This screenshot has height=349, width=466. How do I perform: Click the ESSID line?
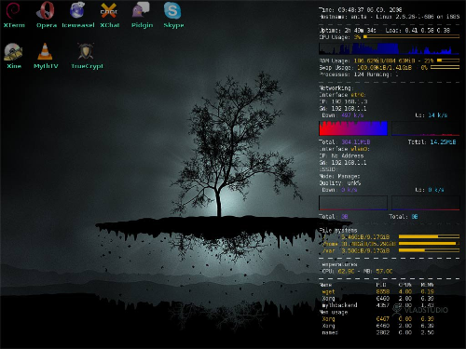328,169
